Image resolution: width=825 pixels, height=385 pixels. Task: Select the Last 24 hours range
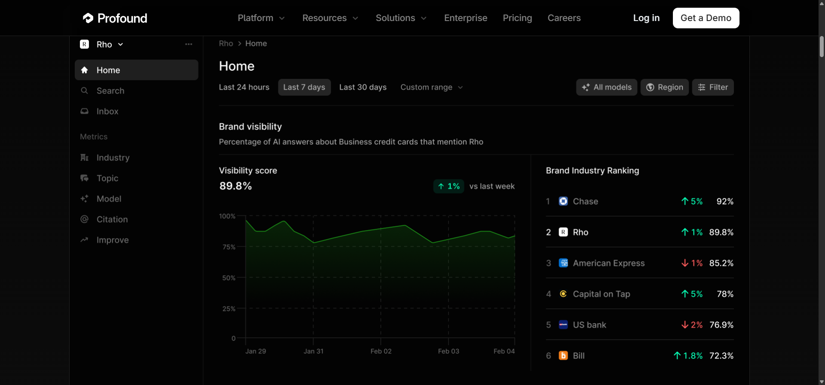tap(244, 87)
